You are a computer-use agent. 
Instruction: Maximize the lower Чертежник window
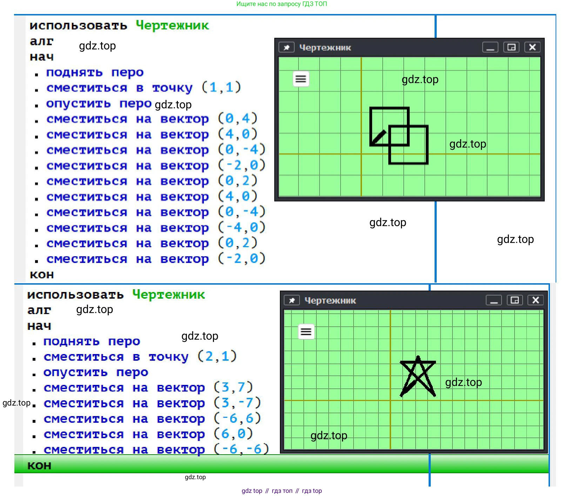click(515, 300)
